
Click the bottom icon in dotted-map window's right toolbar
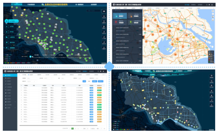pyautogui.click(x=211, y=105)
